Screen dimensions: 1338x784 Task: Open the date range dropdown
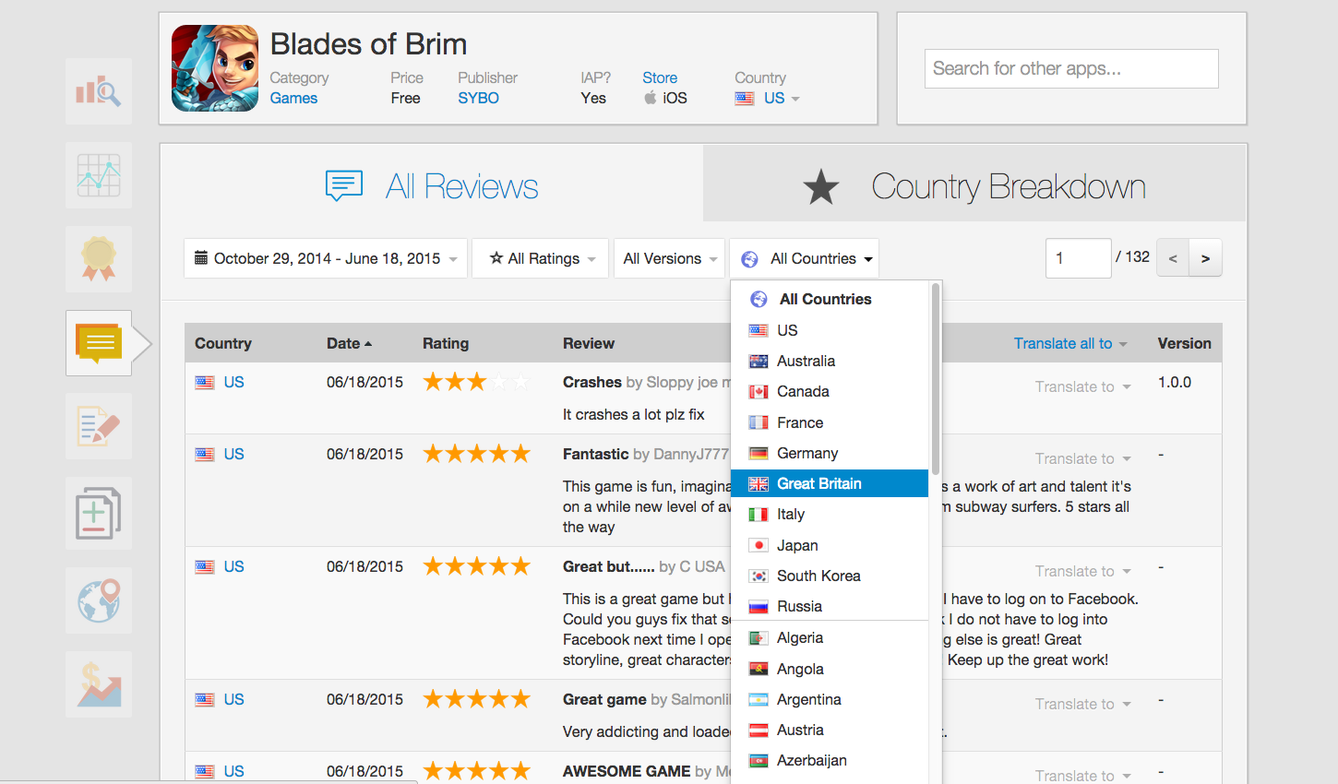pyautogui.click(x=326, y=258)
